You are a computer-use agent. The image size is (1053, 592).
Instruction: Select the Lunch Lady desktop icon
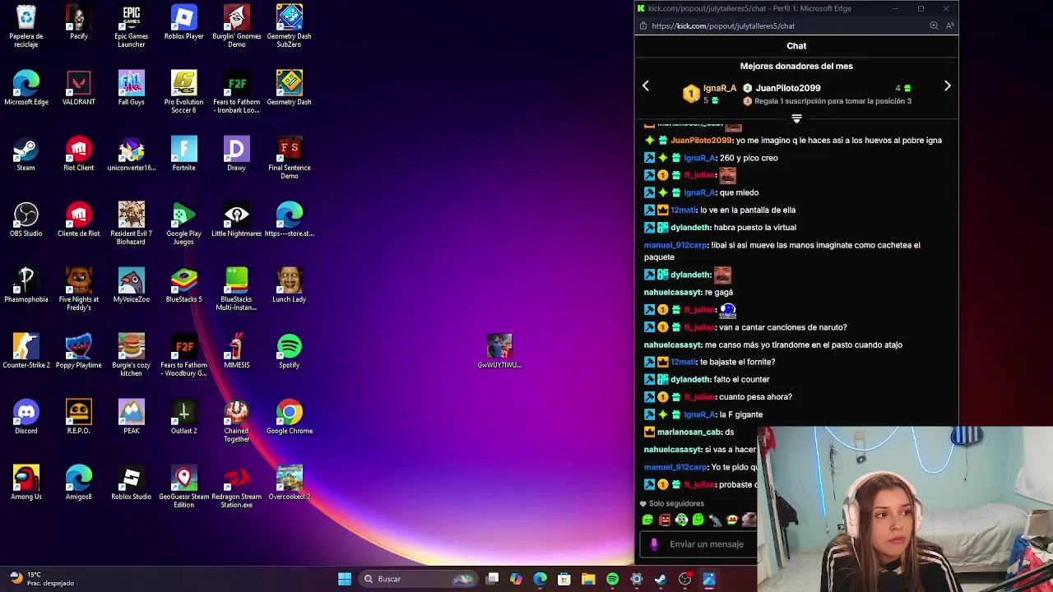pos(290,285)
